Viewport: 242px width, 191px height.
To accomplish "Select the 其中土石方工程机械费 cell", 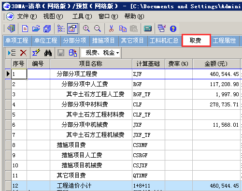I will coord(91,135).
